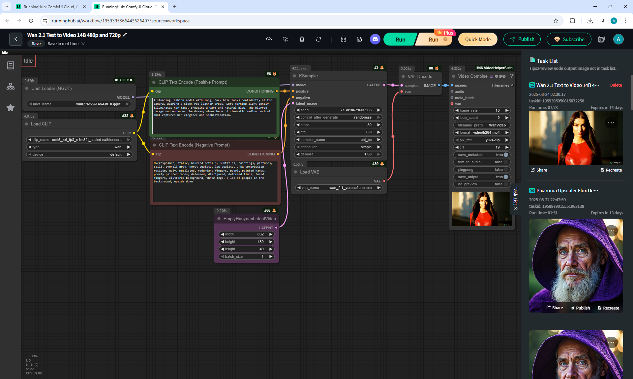Edit workflow title with the pencil icon

[125, 35]
